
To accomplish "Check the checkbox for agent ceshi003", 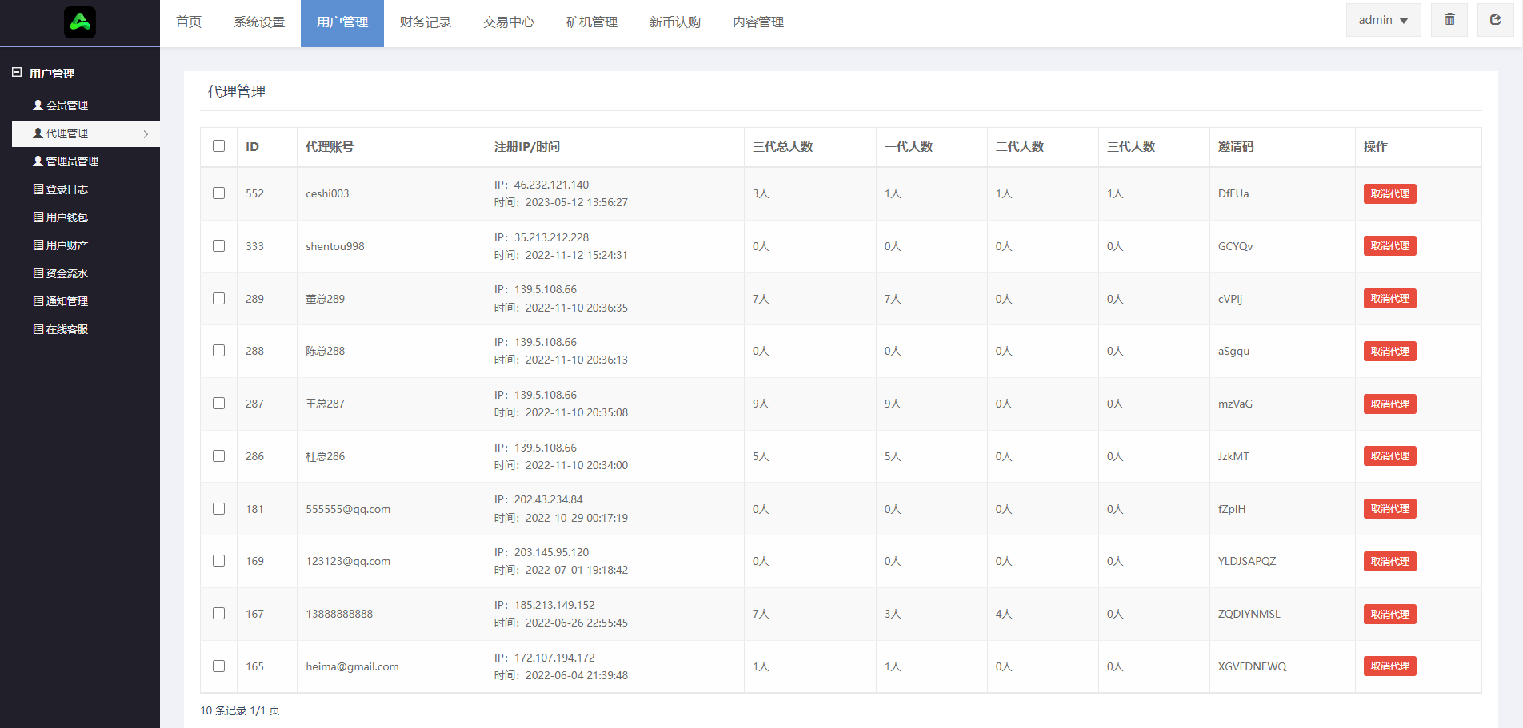I will pos(218,193).
